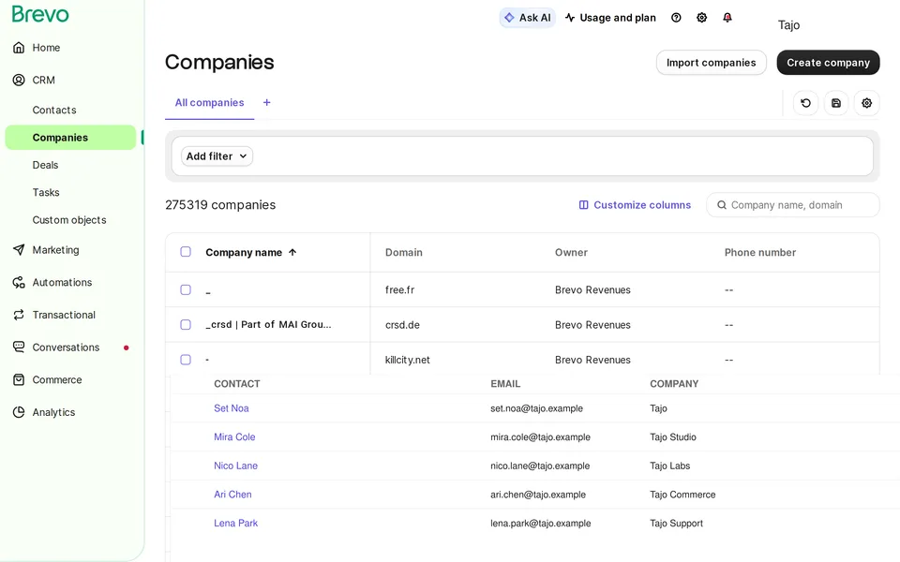Click the Conversations chat icon
The image size is (900, 562).
tap(19, 347)
